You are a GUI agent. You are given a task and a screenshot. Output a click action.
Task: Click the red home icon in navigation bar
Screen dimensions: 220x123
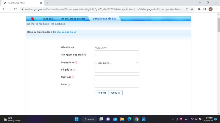coord(32,19)
